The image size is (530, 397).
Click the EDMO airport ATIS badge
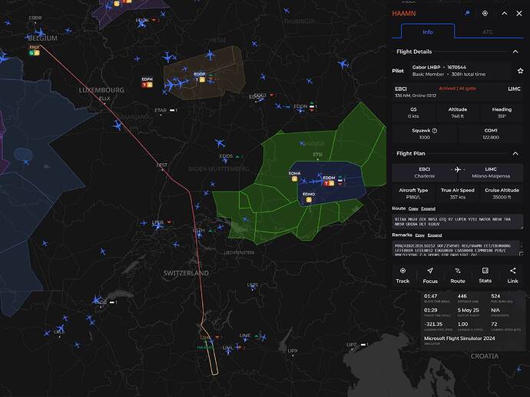click(x=309, y=200)
